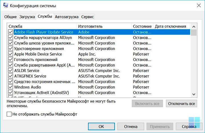The height and width of the screenshot is (133, 205).
Task: Click the Отмена button
Action: point(131,126)
